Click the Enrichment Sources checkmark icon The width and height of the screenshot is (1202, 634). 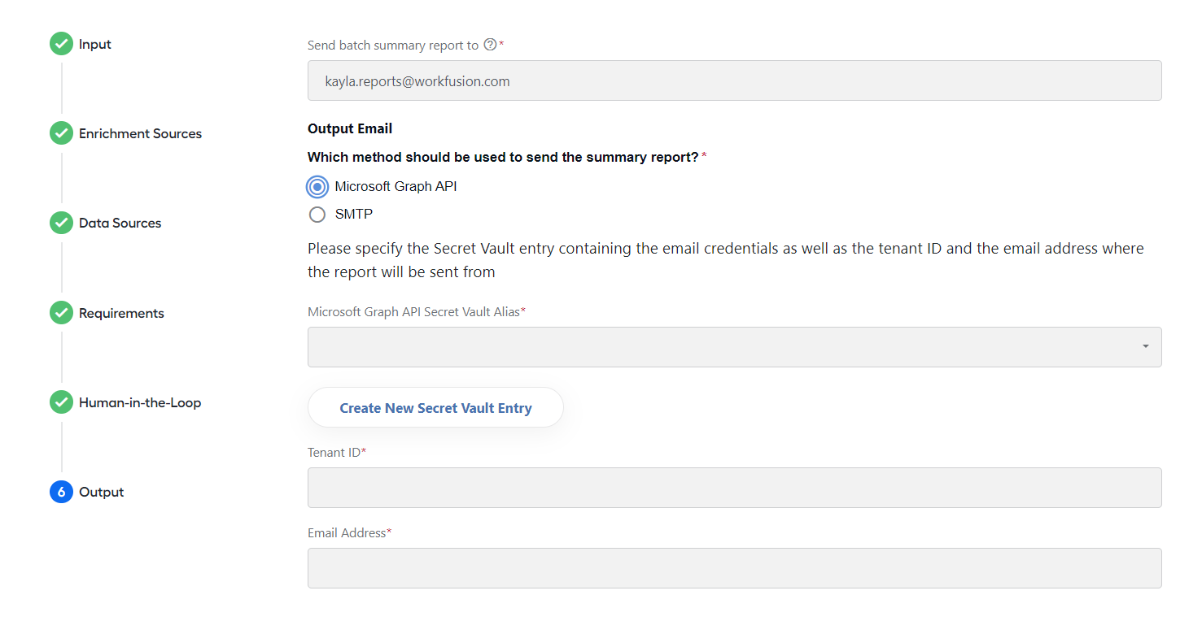tap(61, 133)
